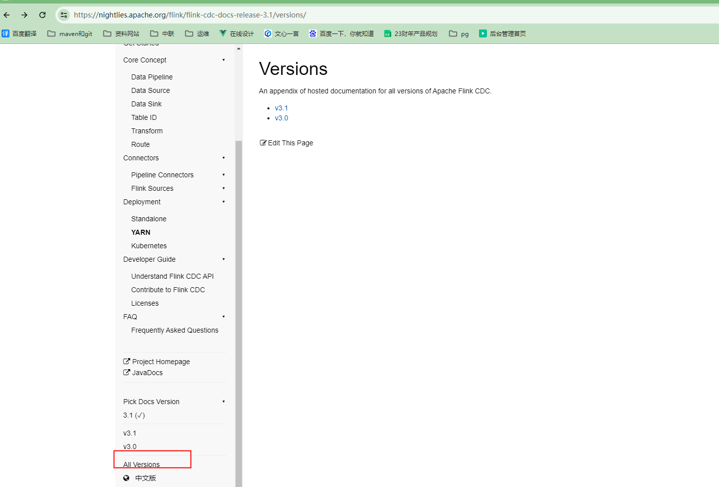Open the Licenses page
The height and width of the screenshot is (487, 719).
(145, 303)
